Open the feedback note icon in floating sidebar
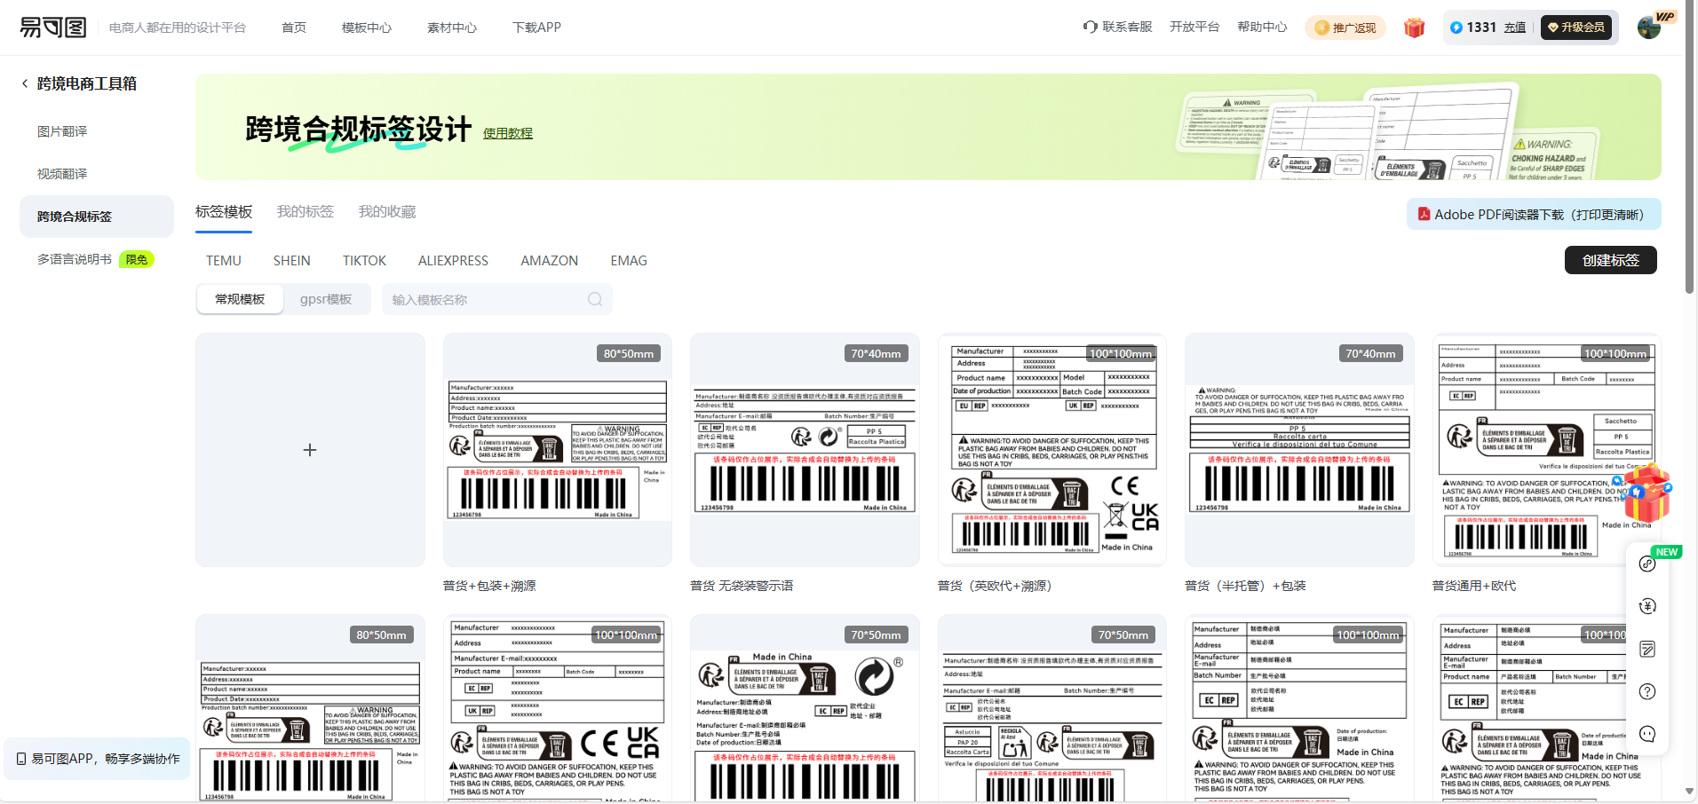This screenshot has width=1698, height=804. tap(1647, 649)
